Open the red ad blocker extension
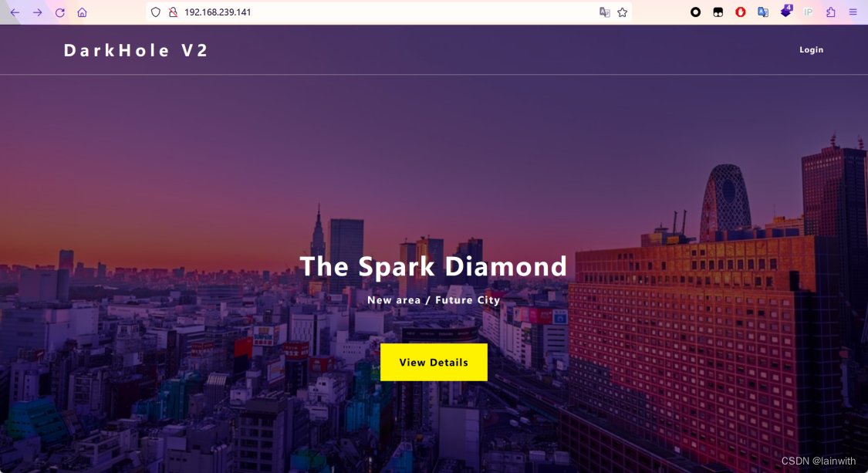This screenshot has height=473, width=868. pyautogui.click(x=740, y=12)
